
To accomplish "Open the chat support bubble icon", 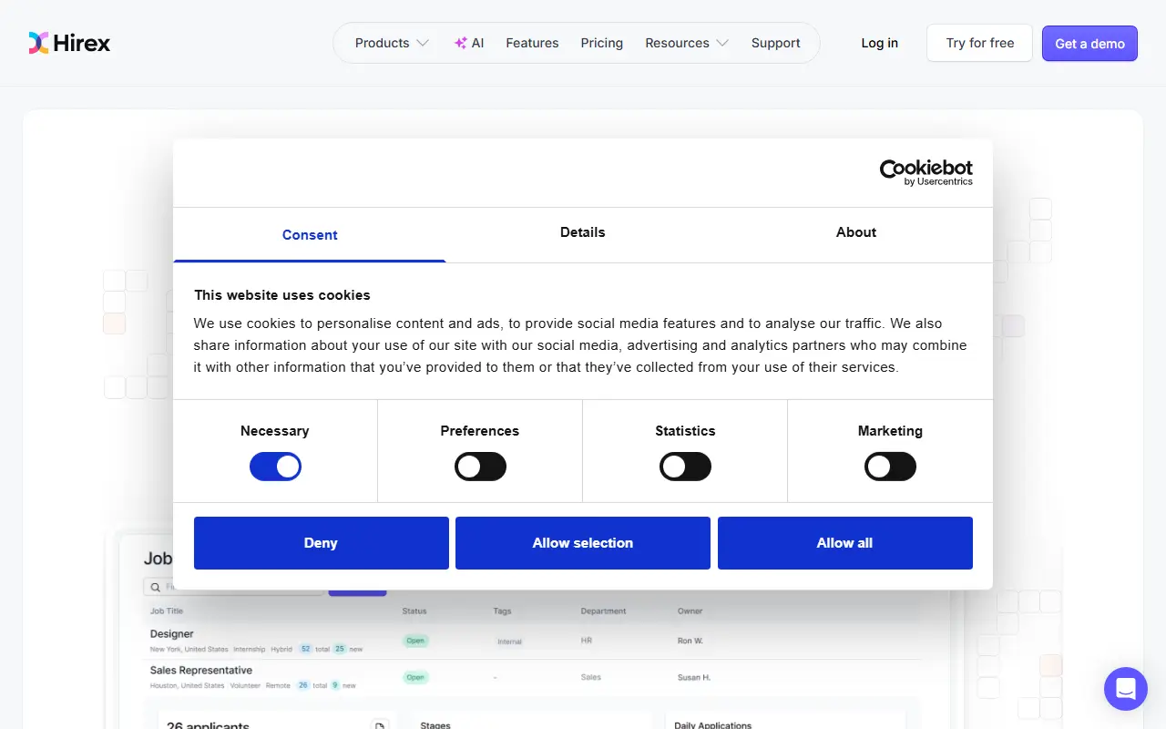I will (x=1126, y=689).
